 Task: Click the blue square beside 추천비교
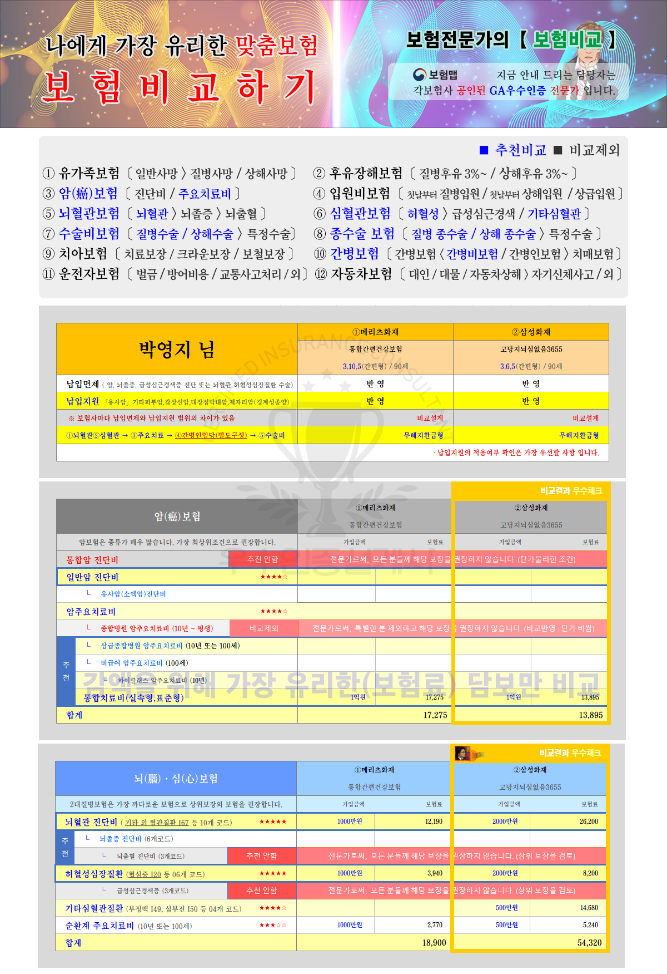pos(484,150)
